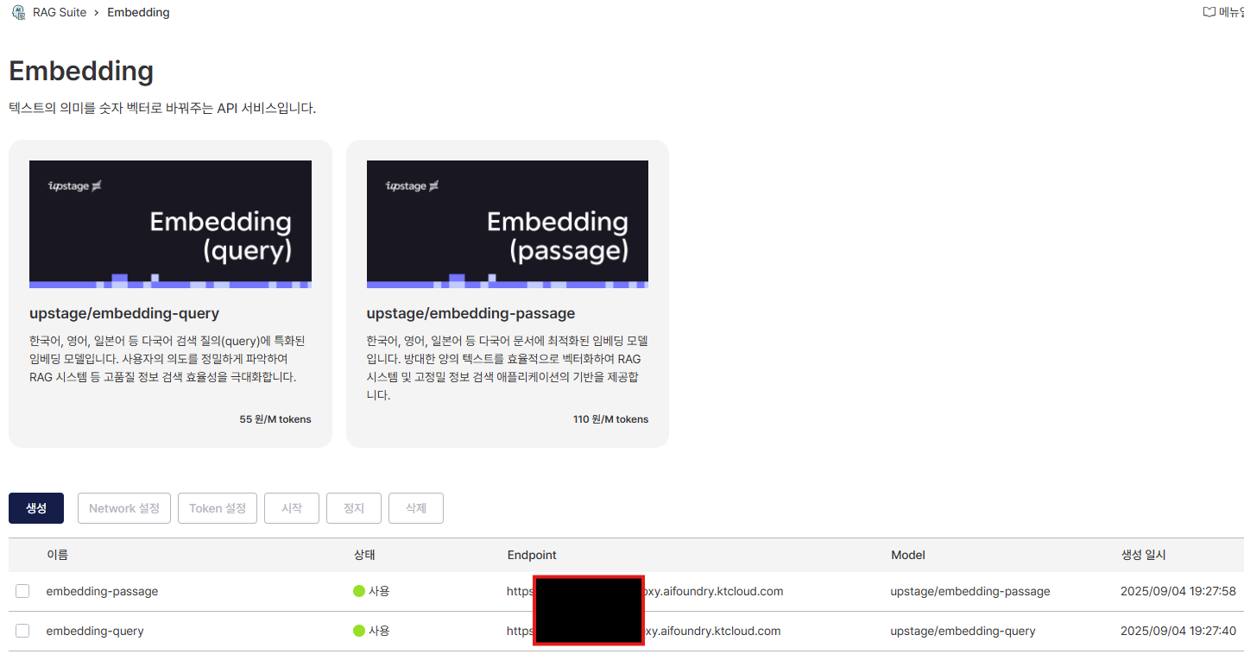Click the breadcrumb chevron after RAG Suite

coord(95,12)
